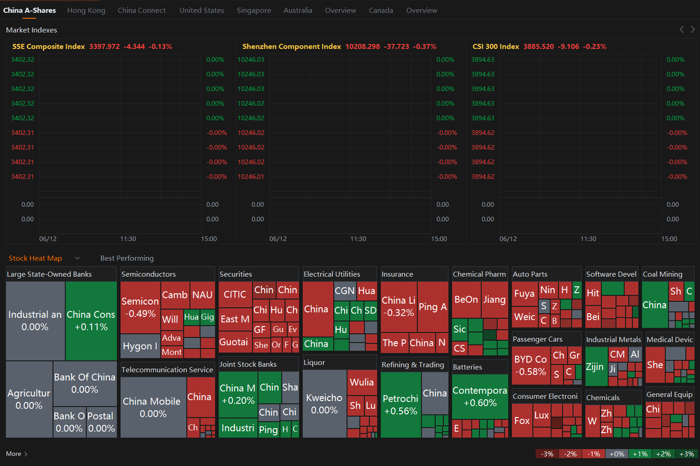Select the China Cons tile under Large State-Owned Banks
The width and height of the screenshot is (700, 466).
click(91, 318)
